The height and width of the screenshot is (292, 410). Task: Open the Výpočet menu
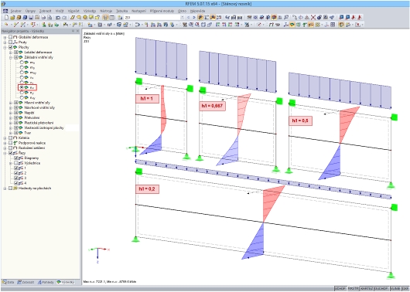pos(73,11)
